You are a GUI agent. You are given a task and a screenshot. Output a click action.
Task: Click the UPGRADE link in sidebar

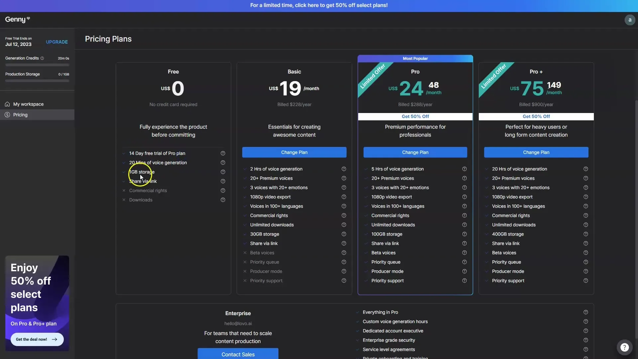(56, 41)
